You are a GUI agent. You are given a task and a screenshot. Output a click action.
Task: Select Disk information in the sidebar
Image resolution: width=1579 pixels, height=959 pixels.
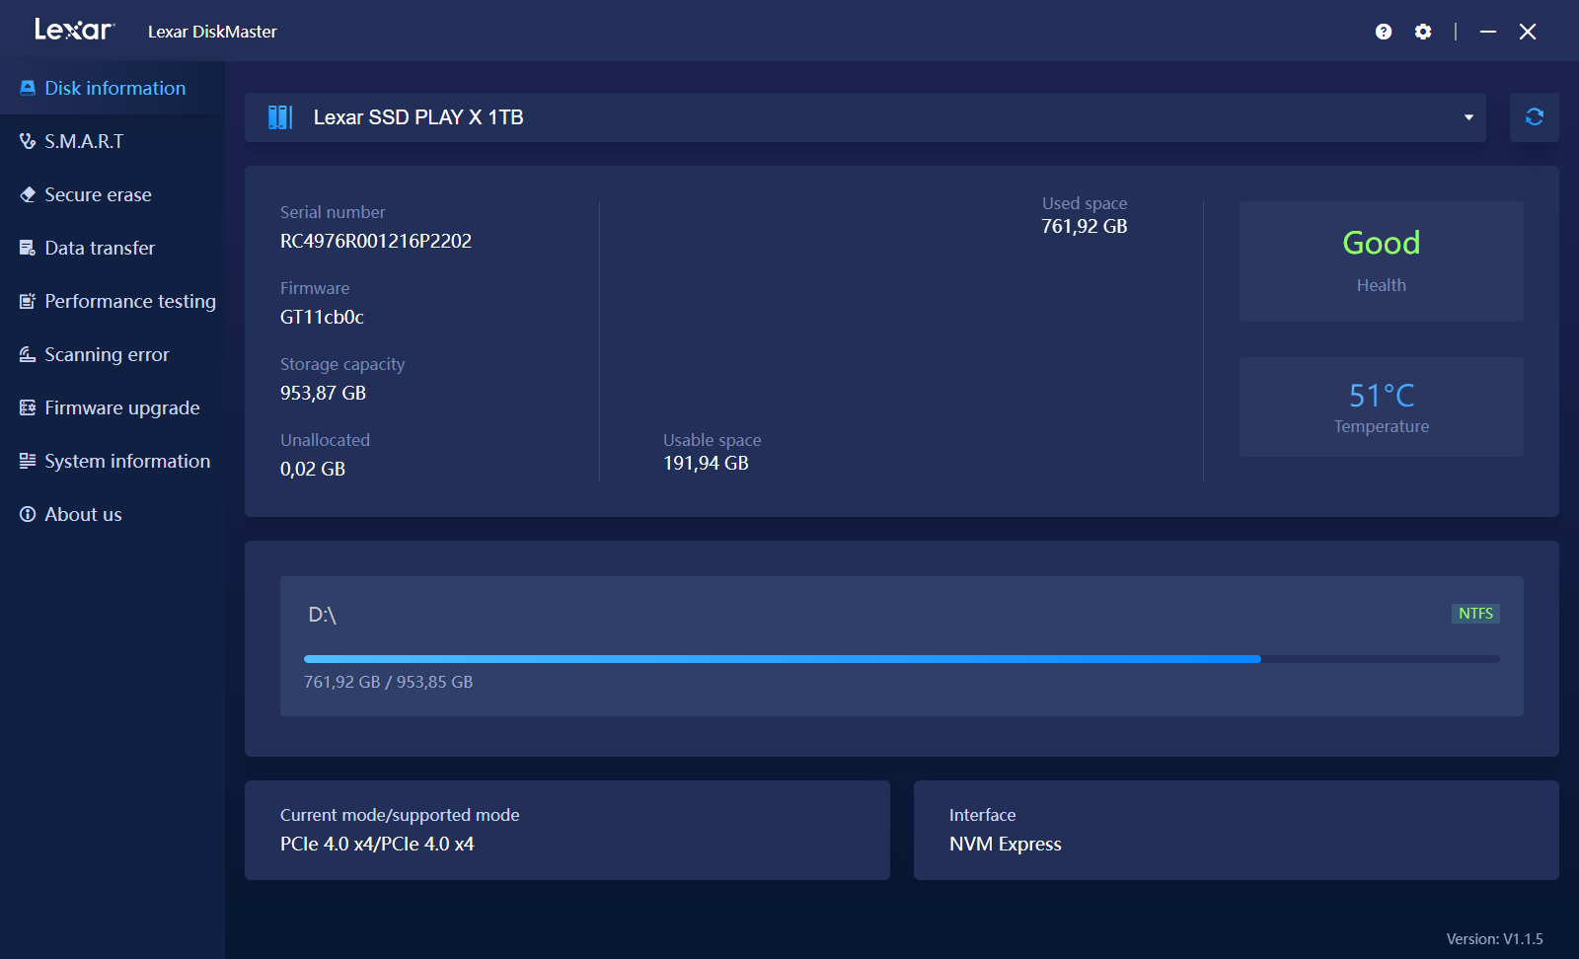[114, 89]
